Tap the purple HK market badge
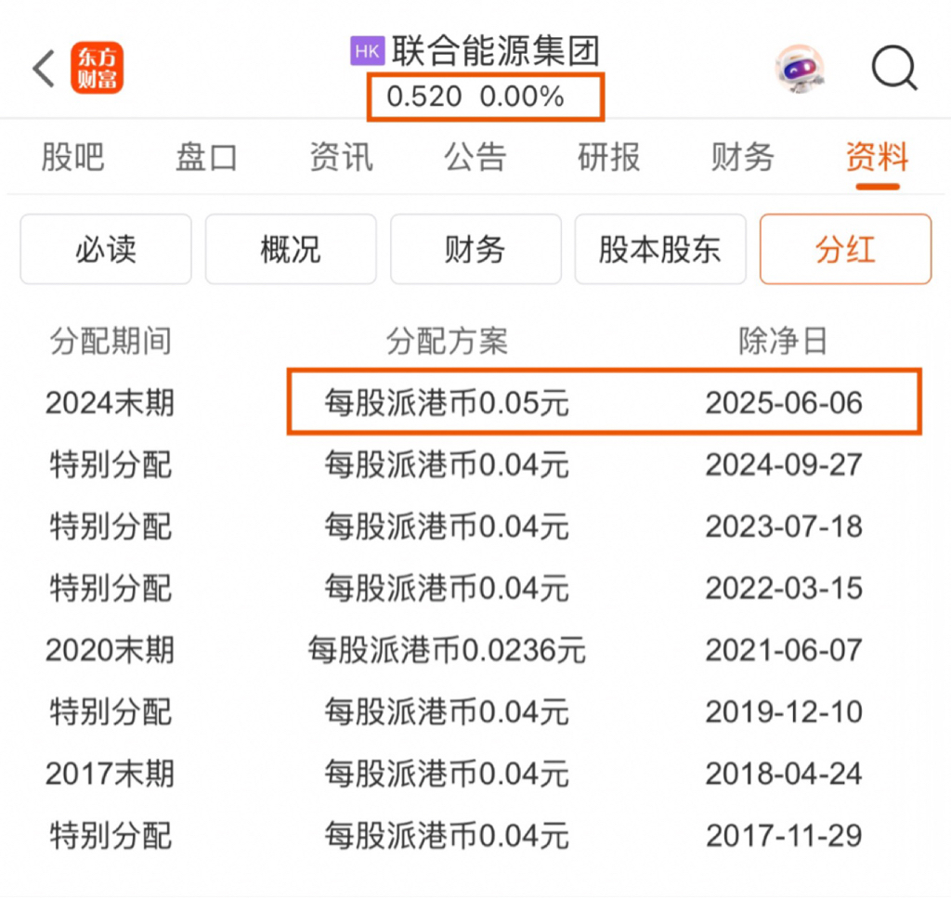Viewport: 951px width, 898px height. (x=368, y=51)
